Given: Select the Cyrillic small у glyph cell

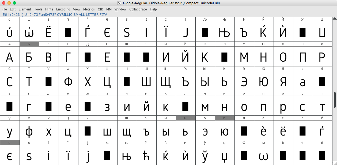Looking at the screenshot, I should (10, 130).
